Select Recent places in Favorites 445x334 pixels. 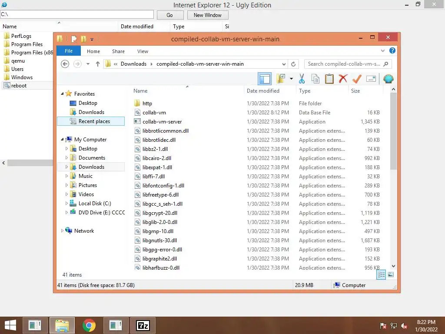pos(91,121)
